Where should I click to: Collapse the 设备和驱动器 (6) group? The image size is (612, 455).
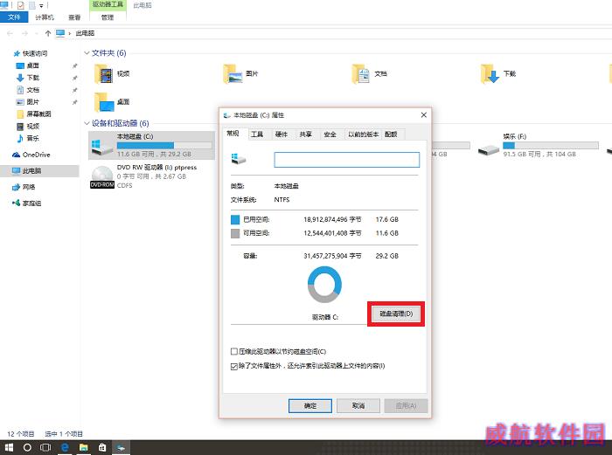click(x=87, y=123)
